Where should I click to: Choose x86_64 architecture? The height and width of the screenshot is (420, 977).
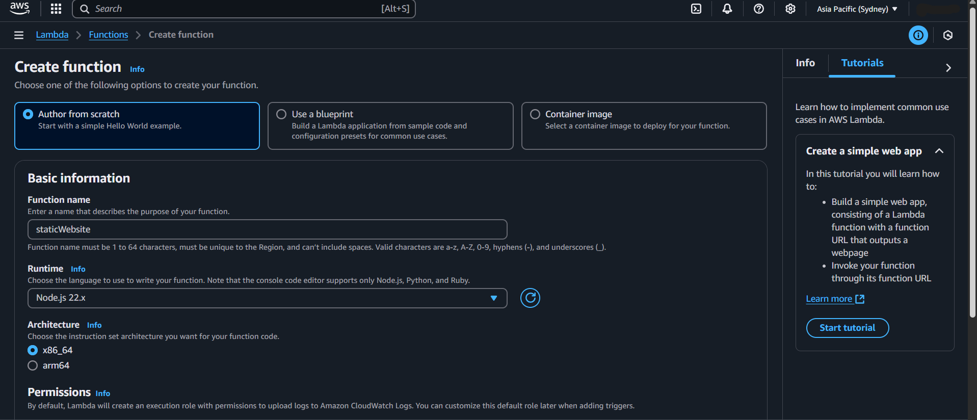(33, 350)
